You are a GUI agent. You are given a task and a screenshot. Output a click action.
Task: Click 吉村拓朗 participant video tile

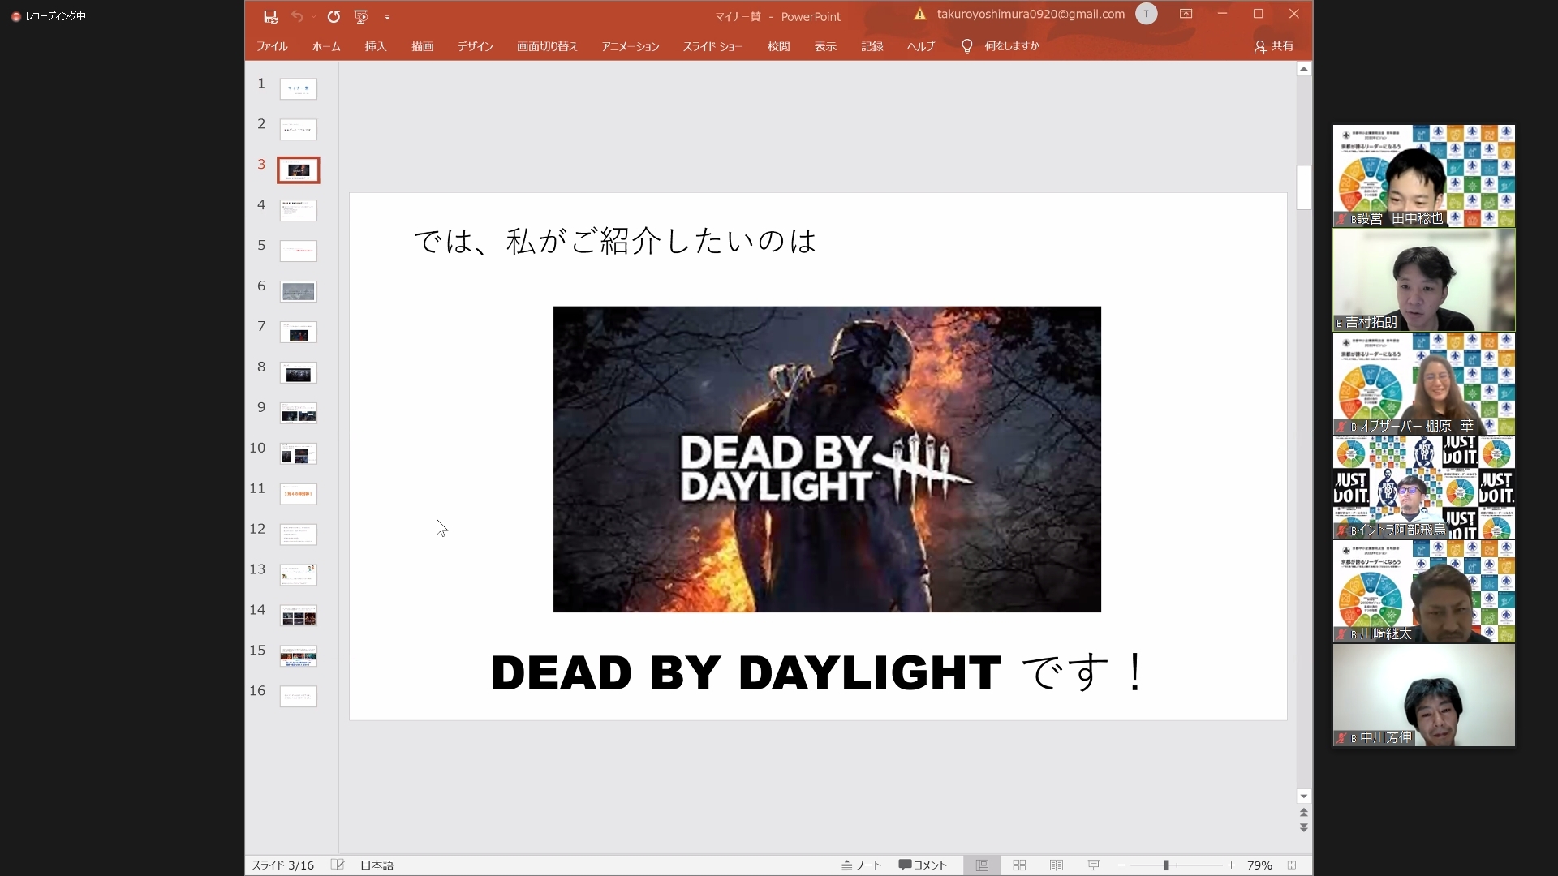(x=1424, y=280)
